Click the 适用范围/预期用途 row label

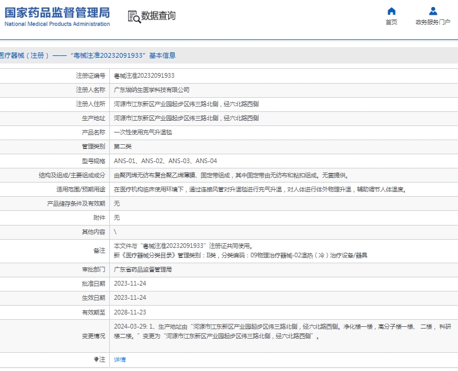coord(81,190)
